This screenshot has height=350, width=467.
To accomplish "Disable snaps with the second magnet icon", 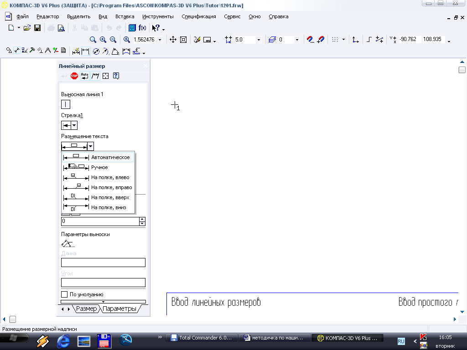I will tap(321, 40).
